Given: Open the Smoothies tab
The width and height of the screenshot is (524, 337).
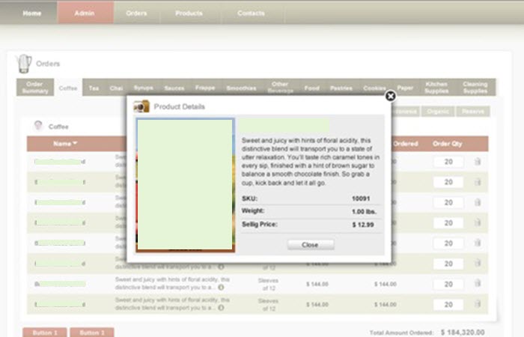Looking at the screenshot, I should tap(241, 88).
